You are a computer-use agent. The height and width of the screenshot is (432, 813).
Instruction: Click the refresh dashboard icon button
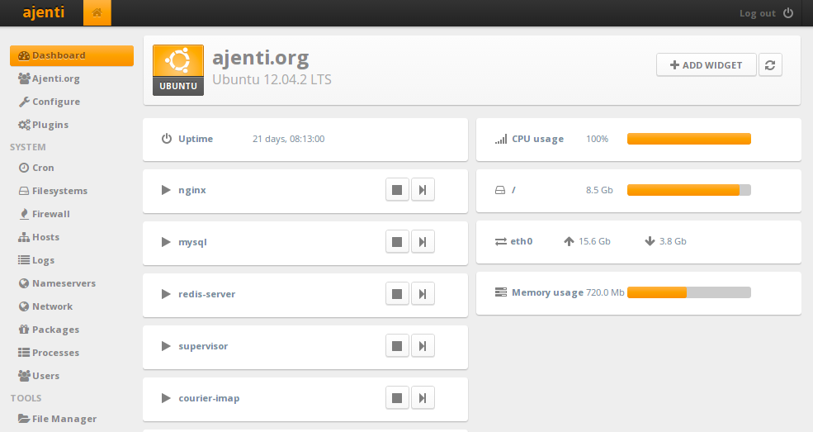pyautogui.click(x=770, y=64)
